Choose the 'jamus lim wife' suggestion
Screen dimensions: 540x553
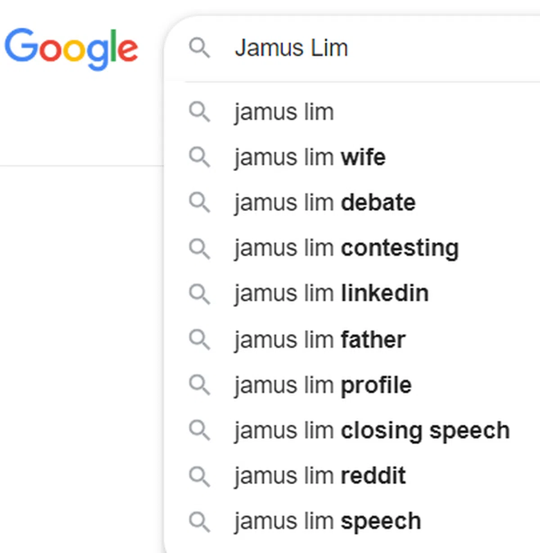point(310,157)
